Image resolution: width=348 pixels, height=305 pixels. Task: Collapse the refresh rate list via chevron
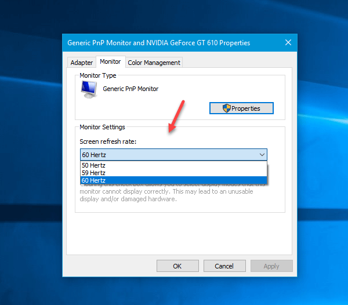coord(262,155)
